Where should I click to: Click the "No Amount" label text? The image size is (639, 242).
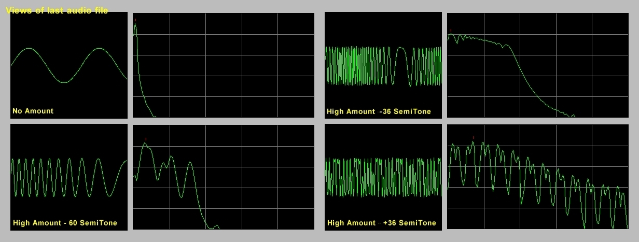click(x=33, y=111)
